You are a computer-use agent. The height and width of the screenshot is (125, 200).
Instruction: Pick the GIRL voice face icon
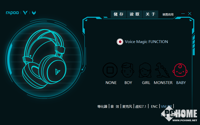click(x=145, y=70)
